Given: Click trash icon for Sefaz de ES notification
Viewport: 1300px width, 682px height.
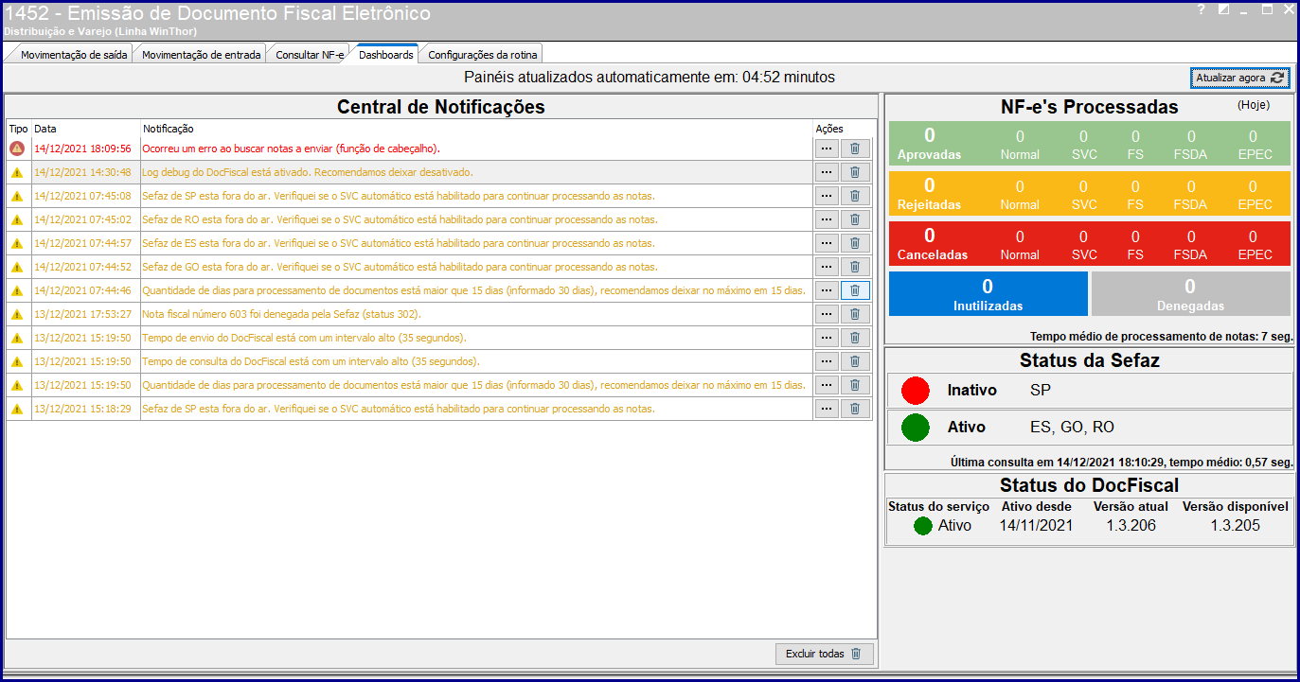Looking at the screenshot, I should point(855,243).
